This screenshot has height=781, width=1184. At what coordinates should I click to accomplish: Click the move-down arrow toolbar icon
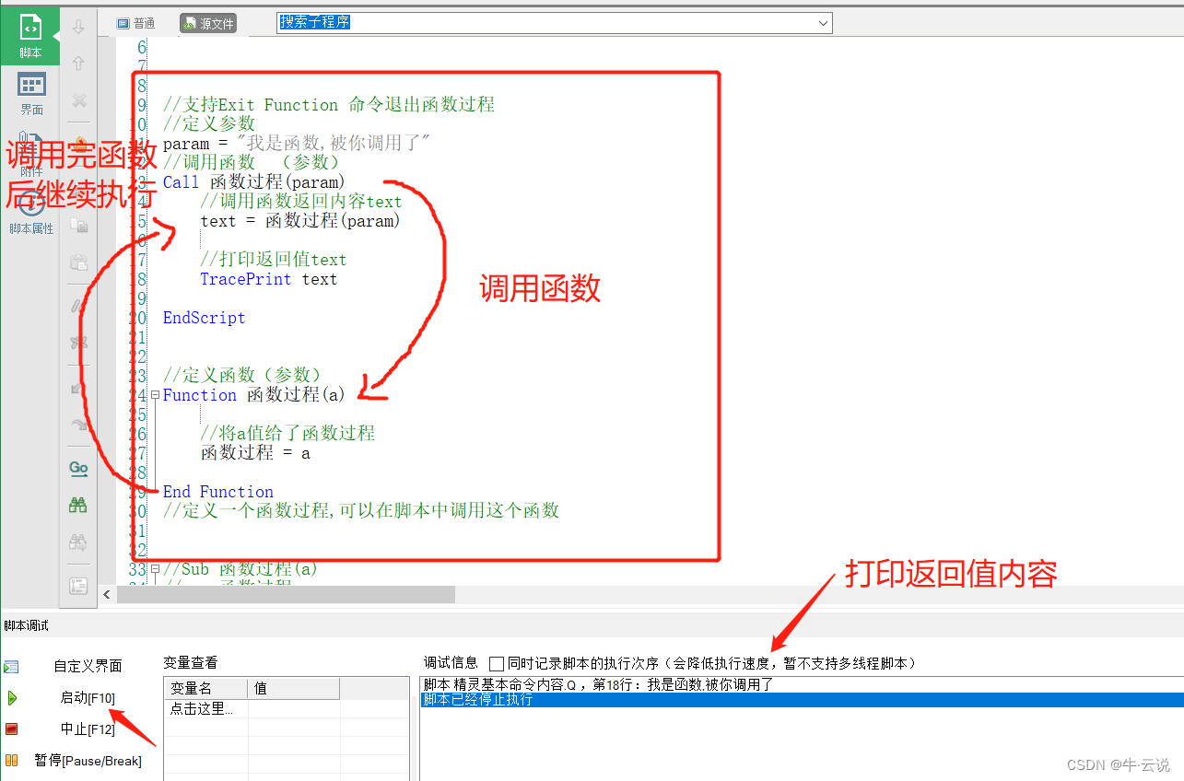(x=78, y=28)
